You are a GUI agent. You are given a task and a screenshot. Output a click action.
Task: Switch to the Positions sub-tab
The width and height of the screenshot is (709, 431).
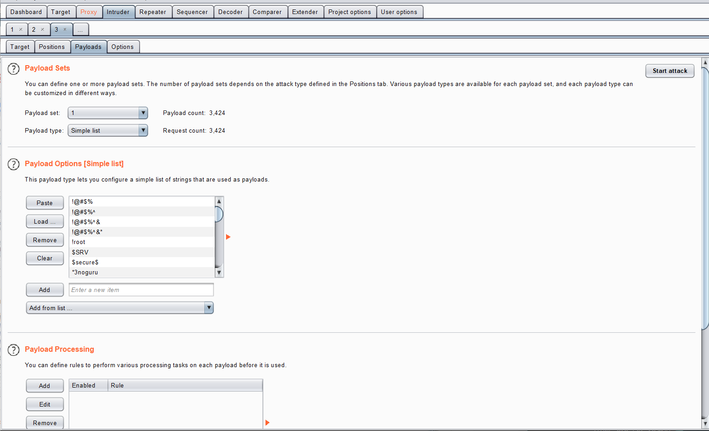(x=52, y=47)
